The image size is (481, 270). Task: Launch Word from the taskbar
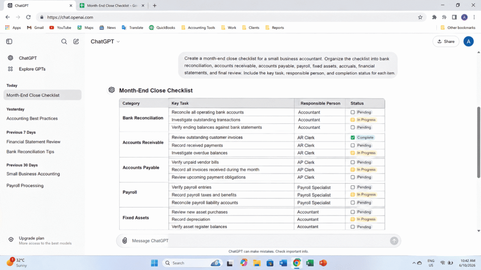(x=283, y=262)
